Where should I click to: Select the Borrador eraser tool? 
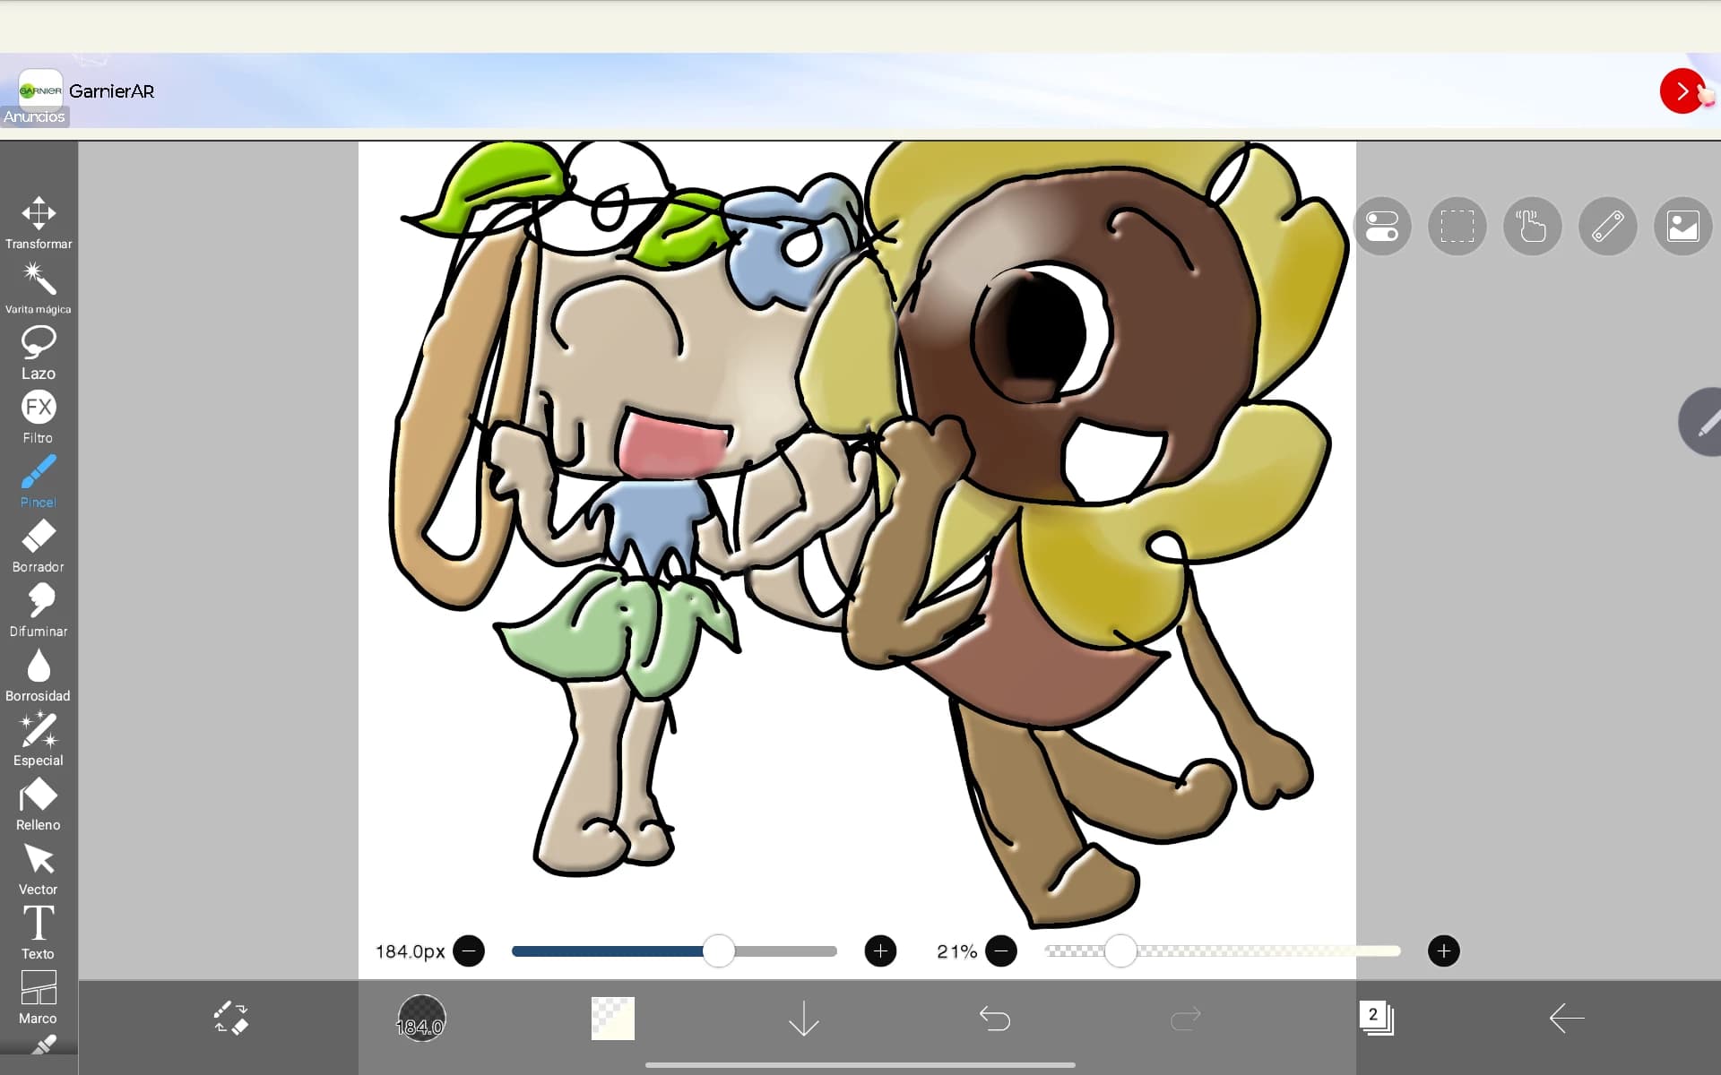click(x=39, y=546)
